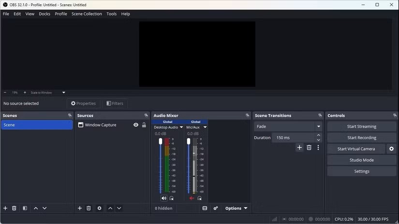Screen dimensions: 399x224
Task: Open transition properties three-dot menu
Action: tap(318, 148)
